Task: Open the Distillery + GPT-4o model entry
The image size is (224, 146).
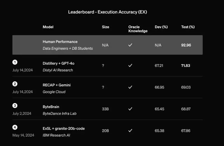Action: point(58,63)
